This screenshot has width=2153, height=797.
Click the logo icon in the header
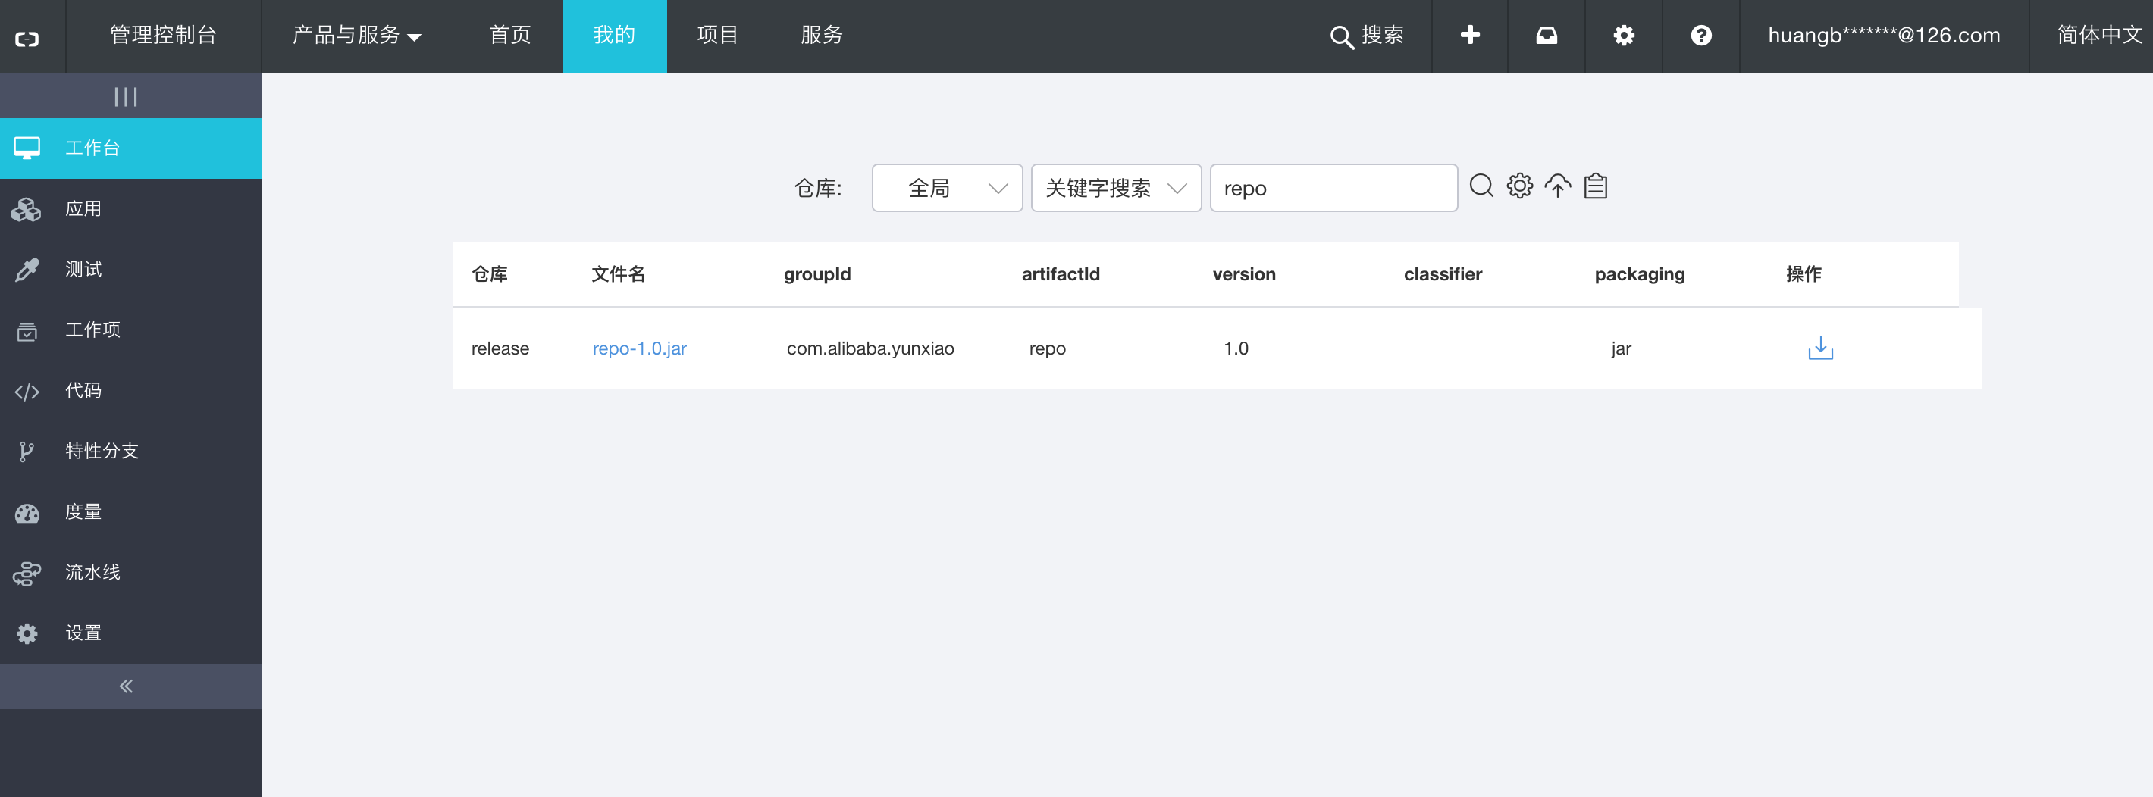pyautogui.click(x=27, y=39)
